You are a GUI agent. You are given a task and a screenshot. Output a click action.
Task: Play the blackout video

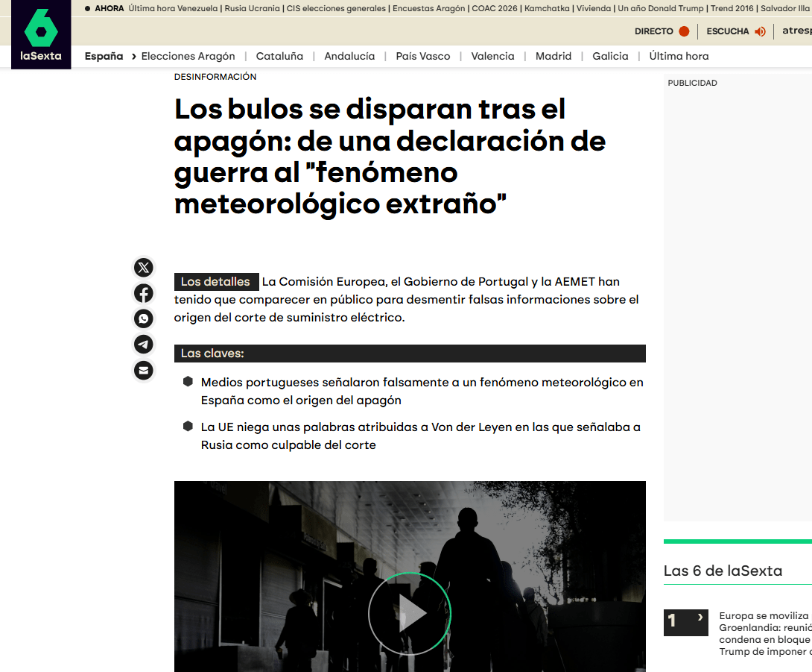(x=410, y=613)
